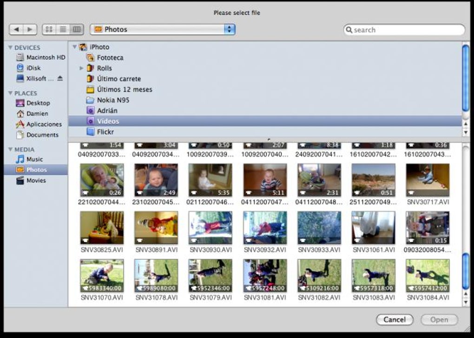Select Photos under MEDIA

(x=36, y=170)
